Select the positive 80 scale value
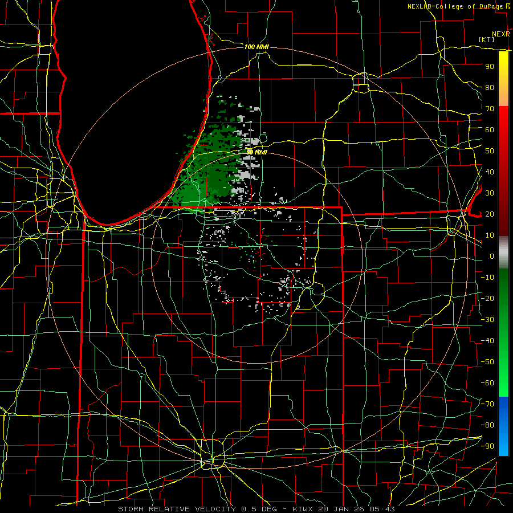The image size is (513, 513). (490, 88)
